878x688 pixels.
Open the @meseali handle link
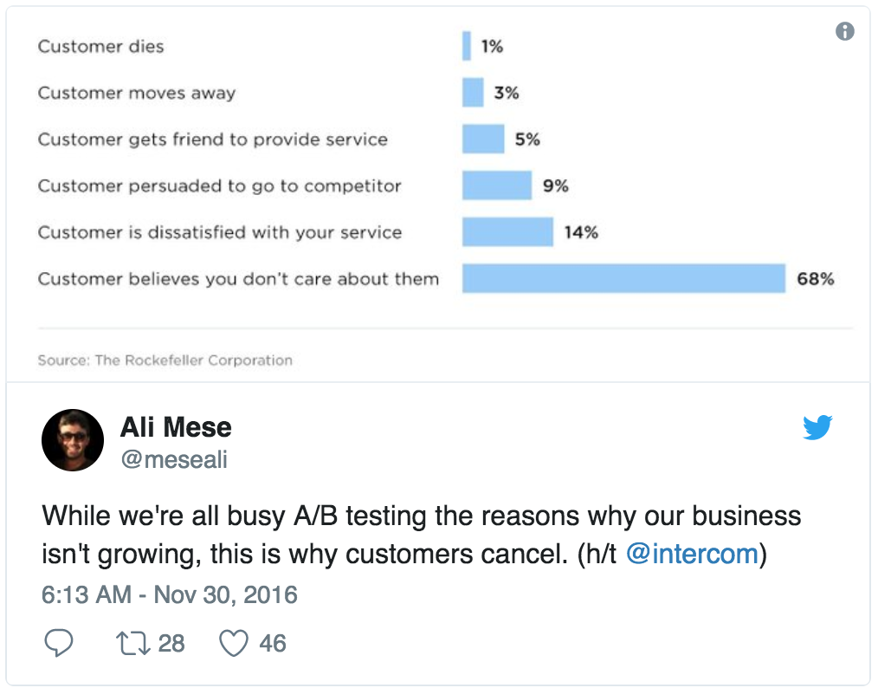coord(173,459)
